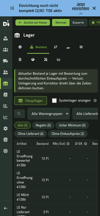This screenshot has width=100, height=216.
Task: Click the search magnifier field
Action: pos(19,114)
